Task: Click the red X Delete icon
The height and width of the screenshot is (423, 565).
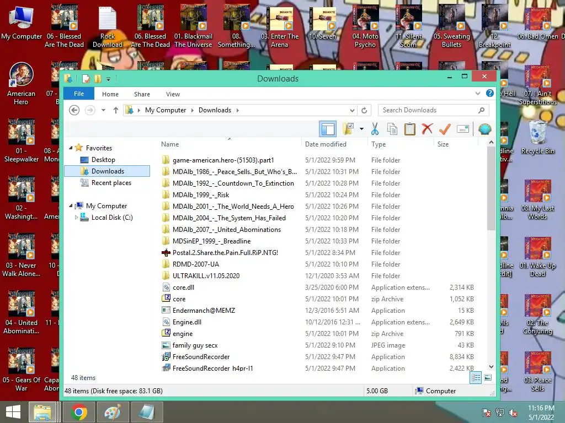Action: click(428, 129)
